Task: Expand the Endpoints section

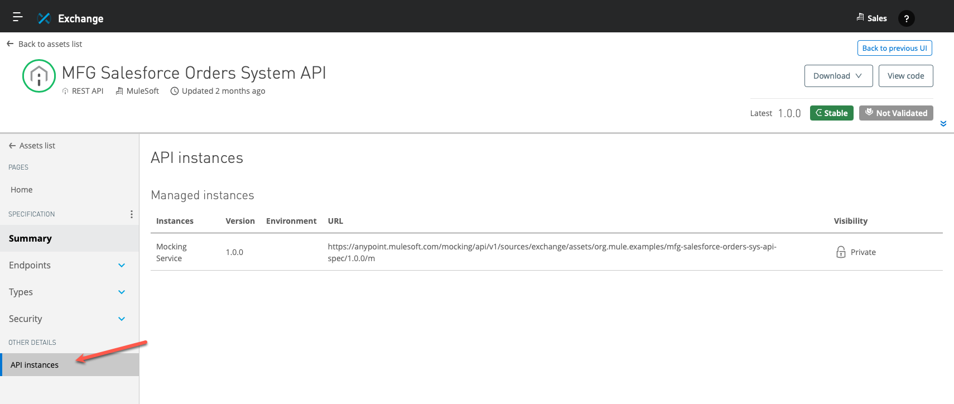Action: 122,266
